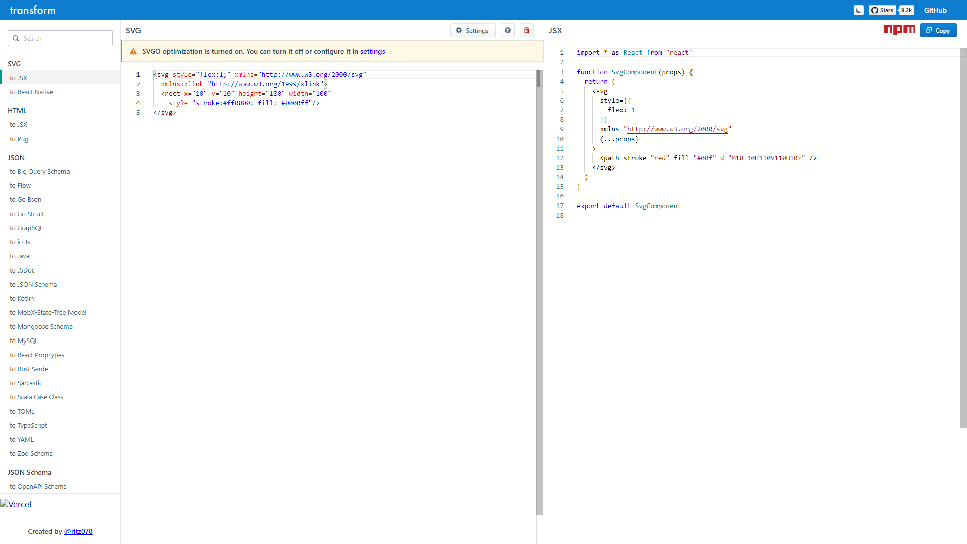Focus the sidebar Search field
The image size is (967, 544).
[60, 38]
